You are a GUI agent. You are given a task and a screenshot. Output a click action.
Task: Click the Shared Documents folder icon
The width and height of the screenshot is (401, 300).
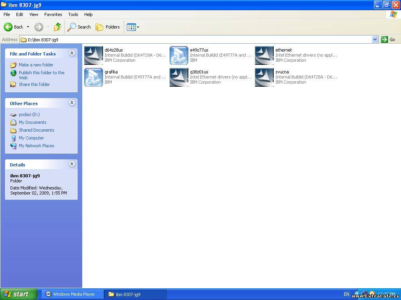(13, 130)
